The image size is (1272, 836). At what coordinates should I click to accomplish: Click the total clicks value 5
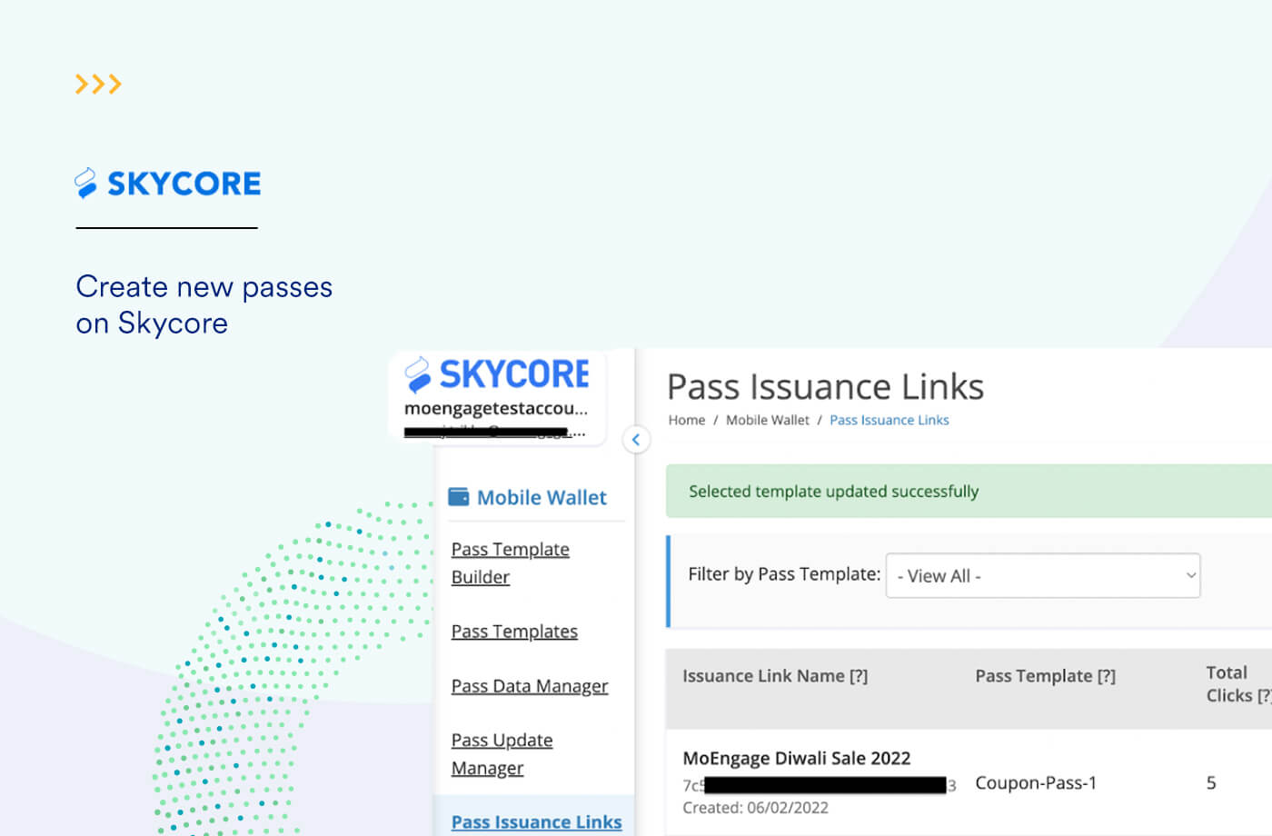tap(1211, 783)
